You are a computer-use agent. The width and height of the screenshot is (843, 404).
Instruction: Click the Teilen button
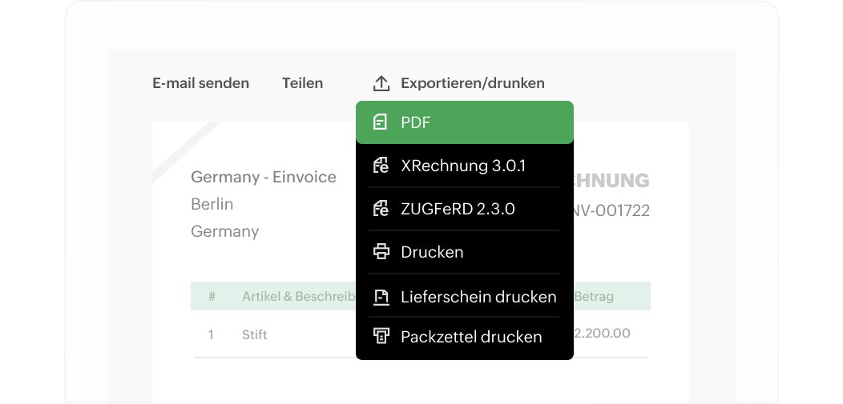coord(303,83)
